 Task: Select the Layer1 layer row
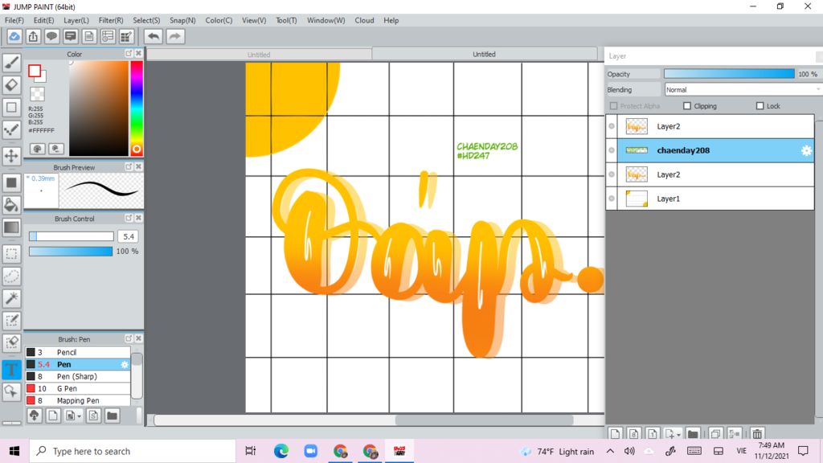point(710,199)
